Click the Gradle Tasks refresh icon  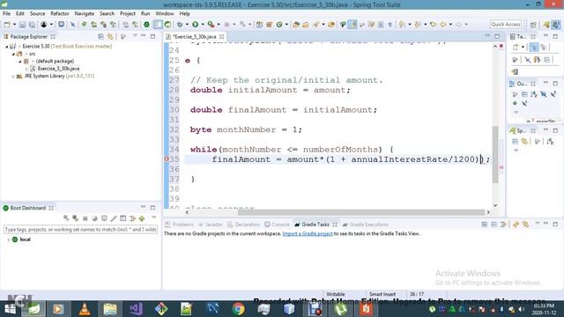pyautogui.click(x=516, y=225)
